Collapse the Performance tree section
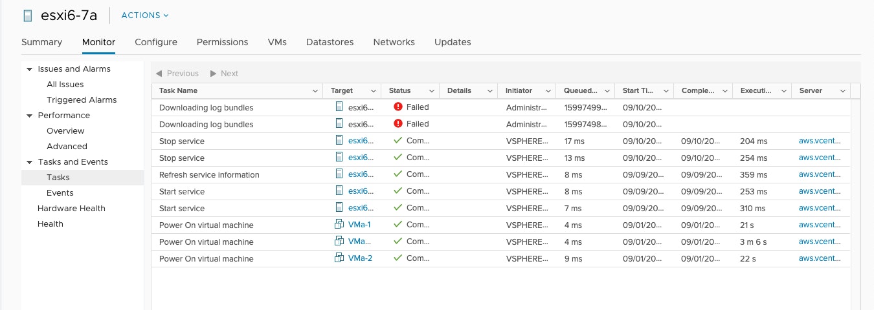Screen dimensions: 874x310 pyautogui.click(x=29, y=116)
